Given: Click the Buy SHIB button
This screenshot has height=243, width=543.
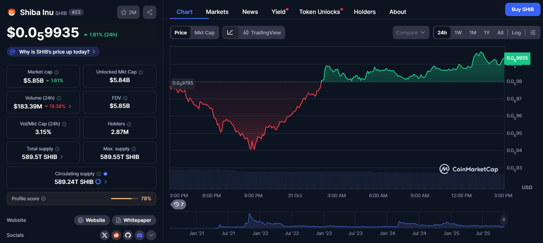Looking at the screenshot, I should [522, 9].
